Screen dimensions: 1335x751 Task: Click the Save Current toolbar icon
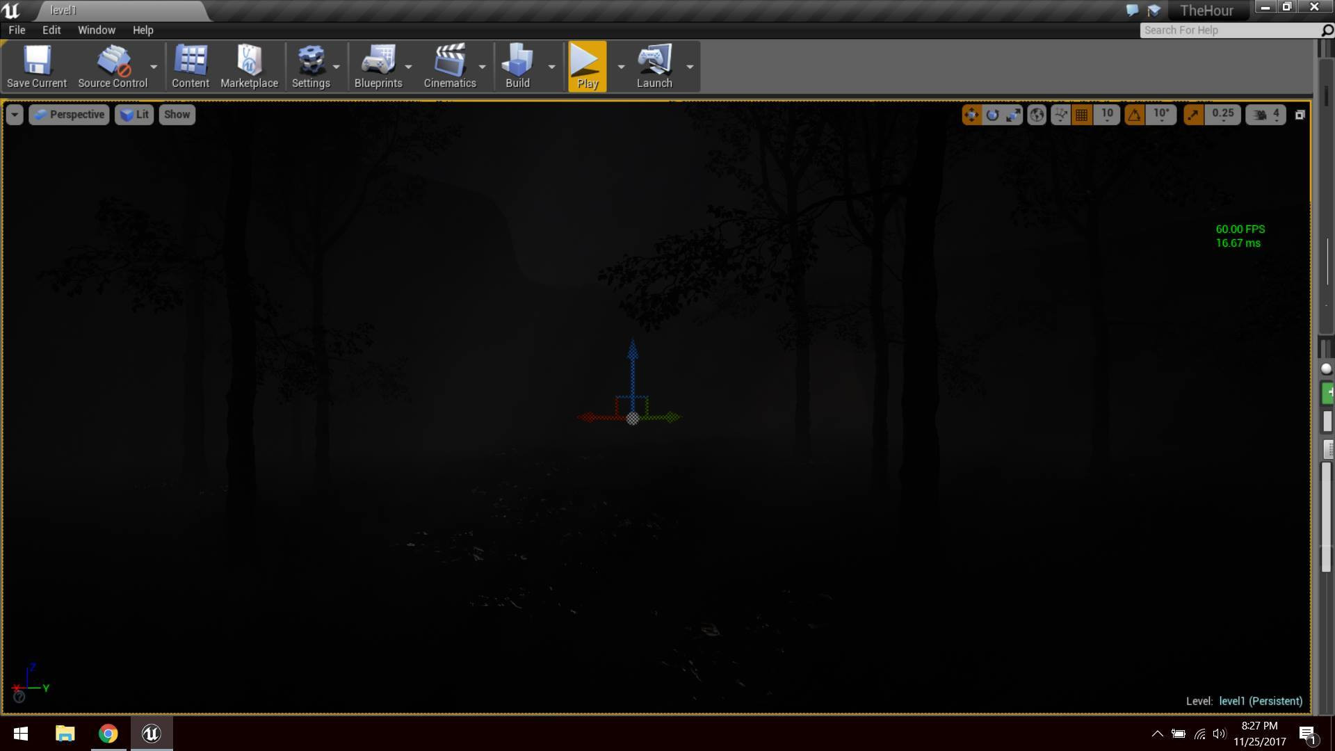[37, 67]
